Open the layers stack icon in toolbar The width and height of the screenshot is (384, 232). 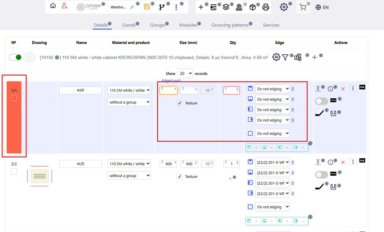pyautogui.click(x=226, y=7)
